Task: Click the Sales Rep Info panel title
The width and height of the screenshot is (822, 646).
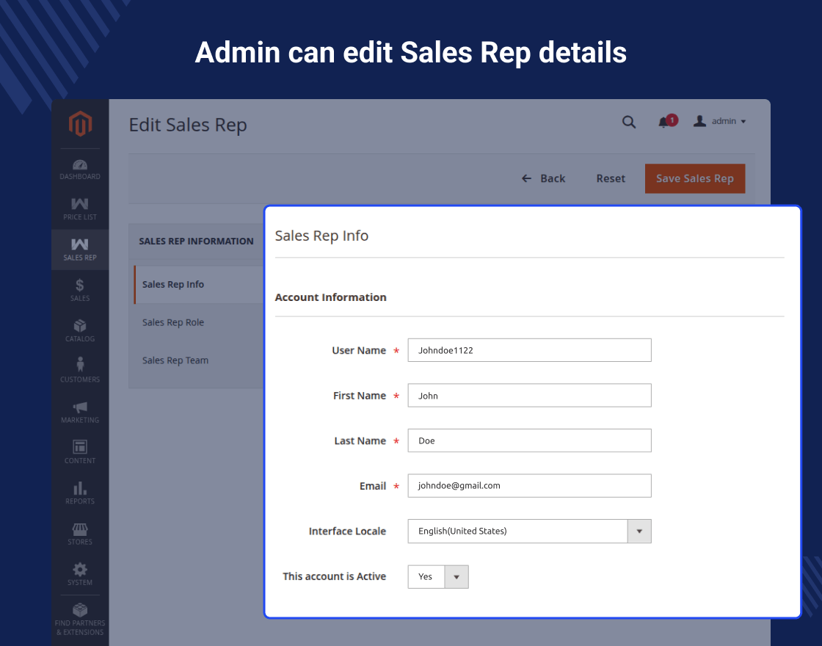Action: tap(322, 236)
